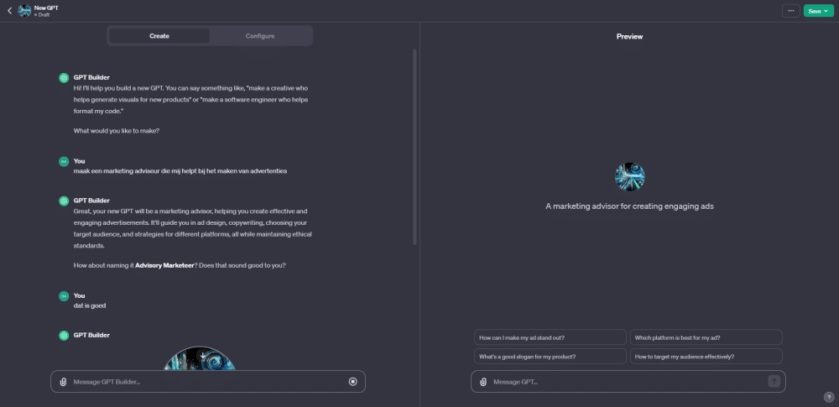Open the Save dropdown button
This screenshot has width=839, height=407.
pyautogui.click(x=818, y=11)
